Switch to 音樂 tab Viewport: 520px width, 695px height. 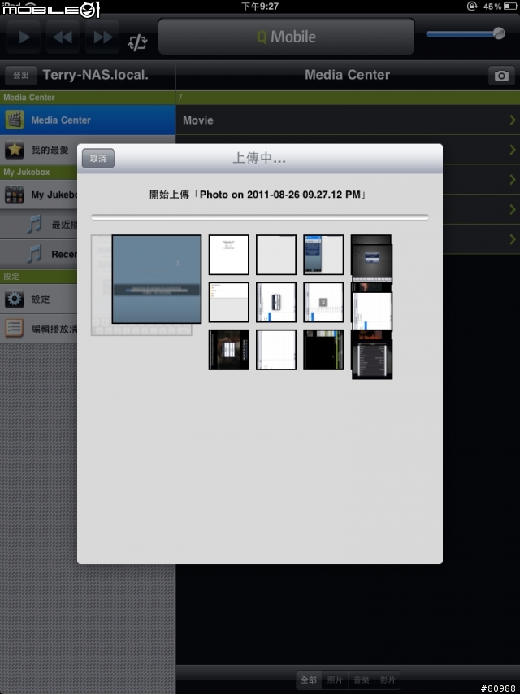coord(362,680)
